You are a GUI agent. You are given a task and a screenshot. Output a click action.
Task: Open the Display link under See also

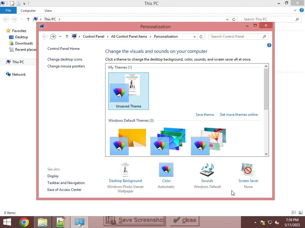point(53,176)
